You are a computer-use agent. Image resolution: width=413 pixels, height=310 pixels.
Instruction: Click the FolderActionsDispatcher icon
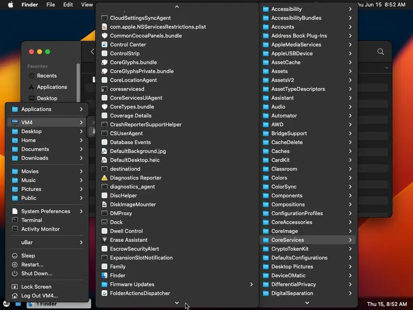pos(104,293)
